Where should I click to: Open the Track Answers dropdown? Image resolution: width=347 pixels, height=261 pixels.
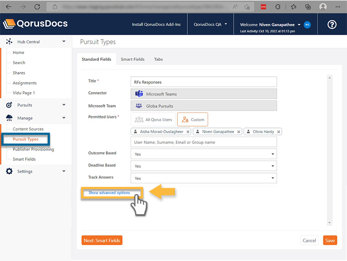pyautogui.click(x=203, y=178)
